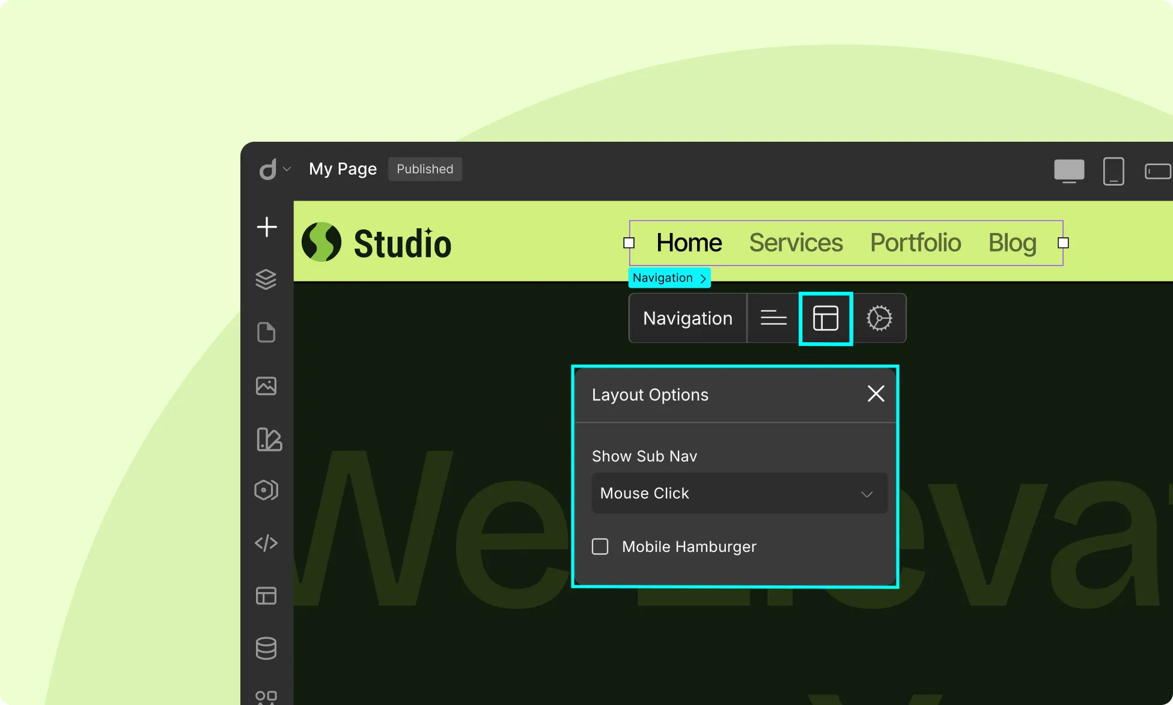Open the sidebar layout sections icon
The image size is (1173, 705).
[266, 596]
